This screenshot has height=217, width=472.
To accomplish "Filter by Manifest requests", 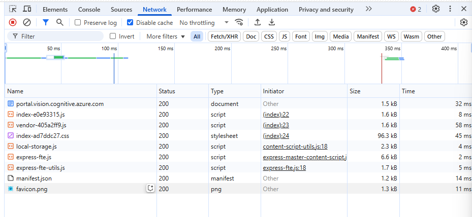I will (x=368, y=37).
